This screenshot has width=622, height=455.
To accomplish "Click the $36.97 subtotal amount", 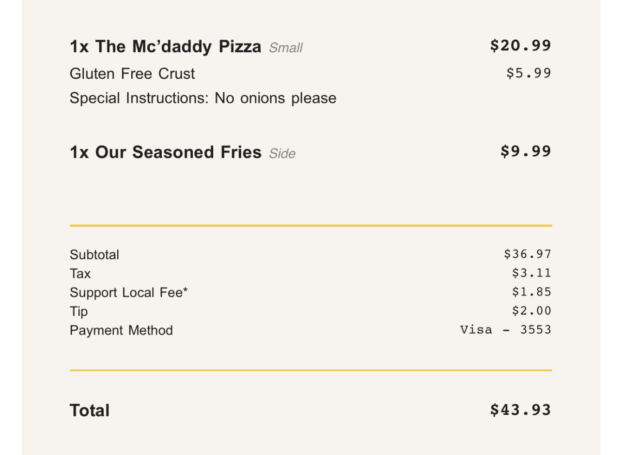I will click(x=528, y=254).
